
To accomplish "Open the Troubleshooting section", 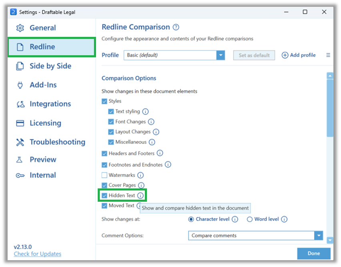I will coord(52,142).
